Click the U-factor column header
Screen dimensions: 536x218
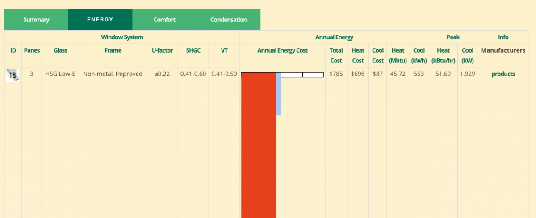pyautogui.click(x=162, y=50)
